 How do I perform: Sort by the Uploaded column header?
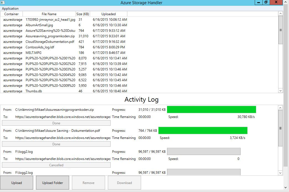(x=109, y=14)
